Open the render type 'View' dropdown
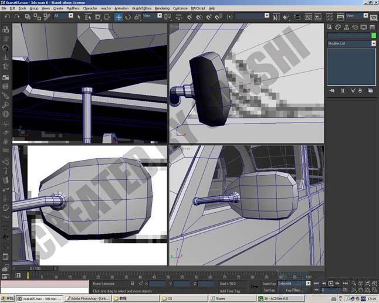Image resolution: width=379 pixels, height=303 pixels. click(366, 16)
